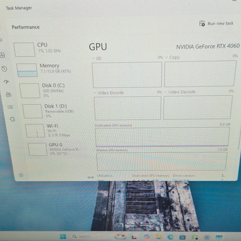The image size is (241, 241).
Task: Open App history from the sidebar
Action: [x=5, y=68]
